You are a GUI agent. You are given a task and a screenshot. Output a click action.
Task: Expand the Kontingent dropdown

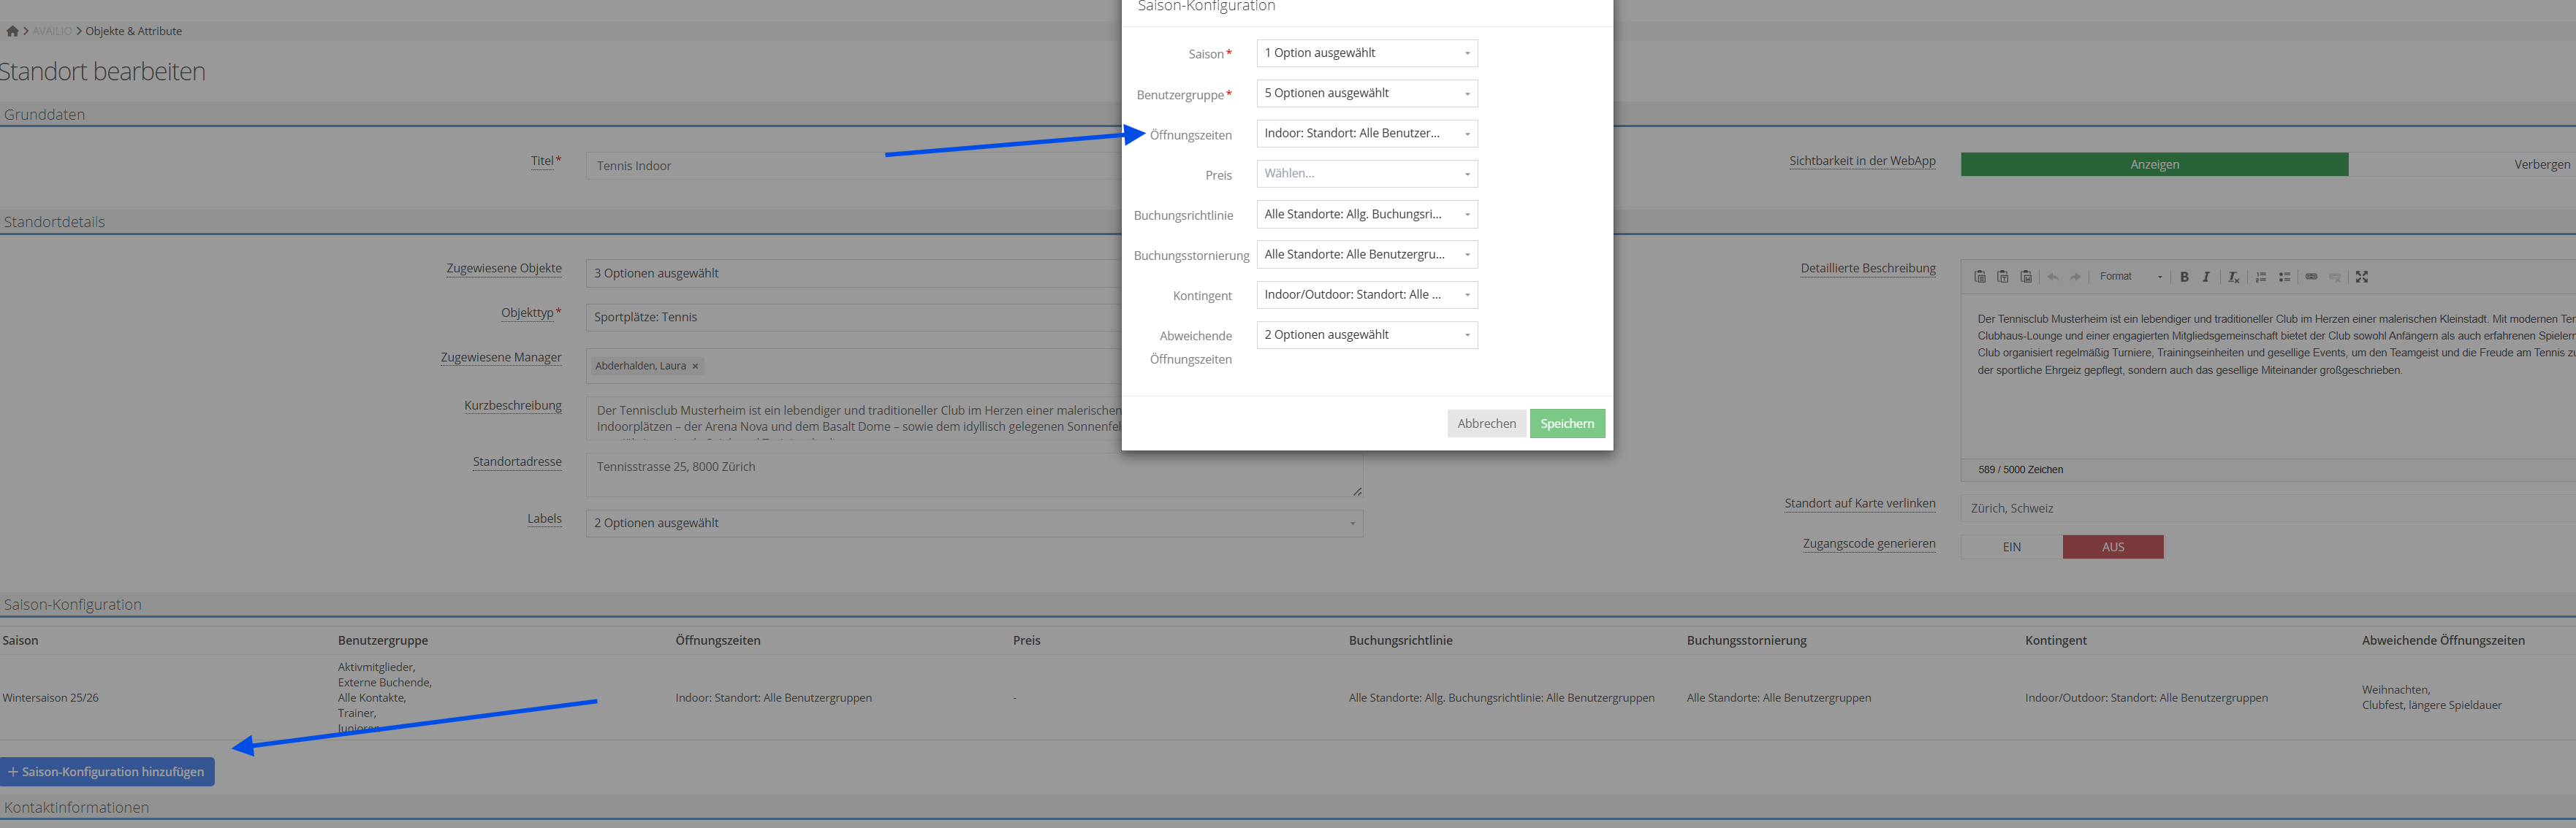(1366, 295)
